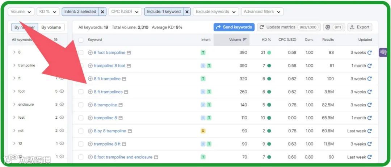The height and width of the screenshot is (167, 391).
Task: Add 'trampoline 8 foot' keyword via plus icon
Action: pos(90,66)
